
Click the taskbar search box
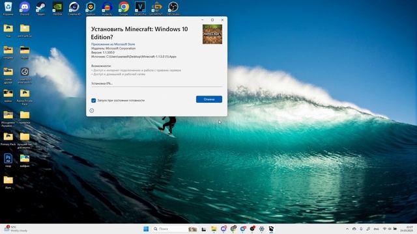(x=175, y=229)
